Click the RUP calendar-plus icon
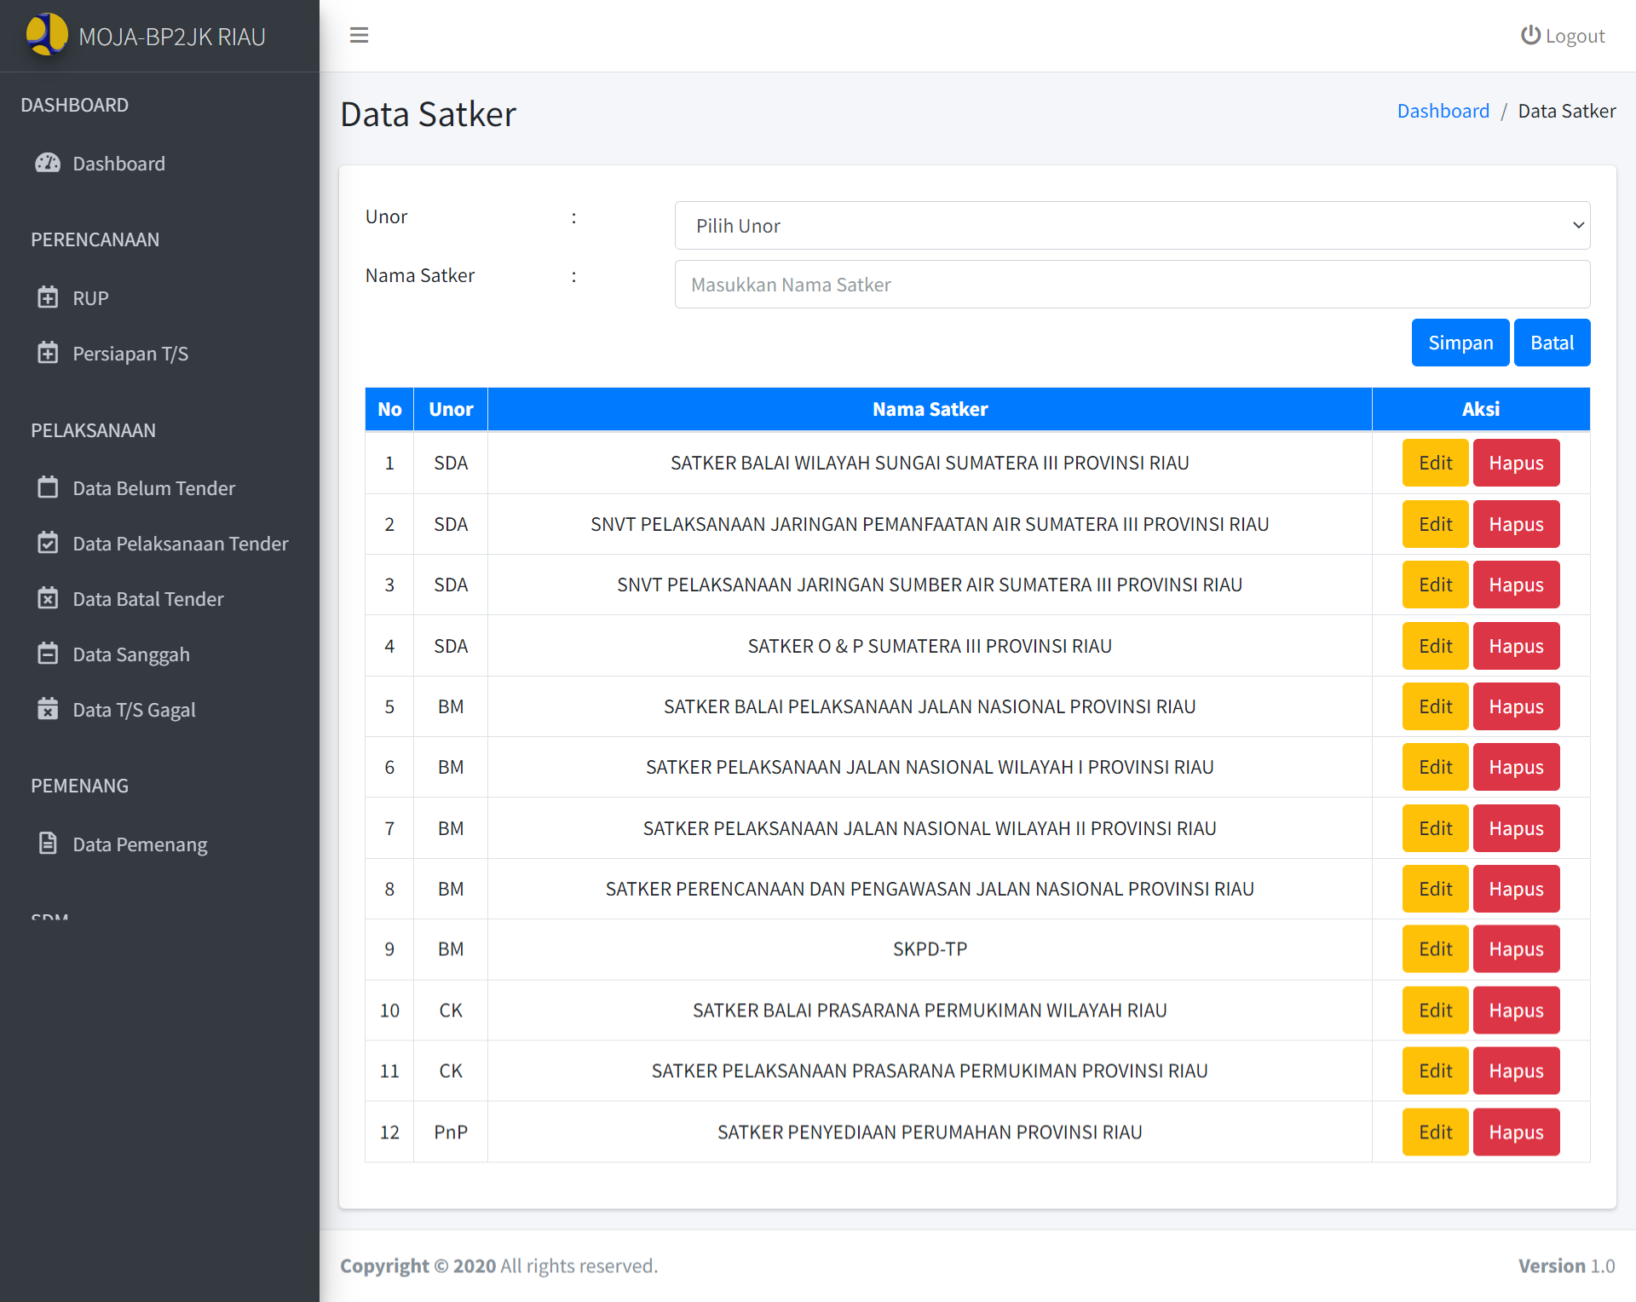Image resolution: width=1636 pixels, height=1302 pixels. click(x=48, y=297)
